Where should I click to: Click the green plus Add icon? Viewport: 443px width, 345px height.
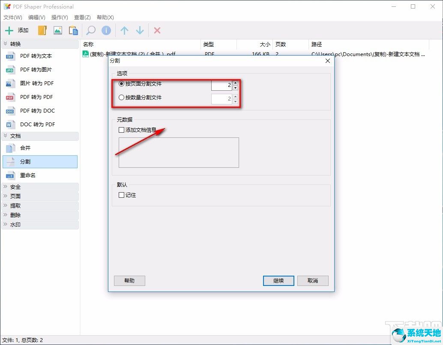click(x=9, y=30)
